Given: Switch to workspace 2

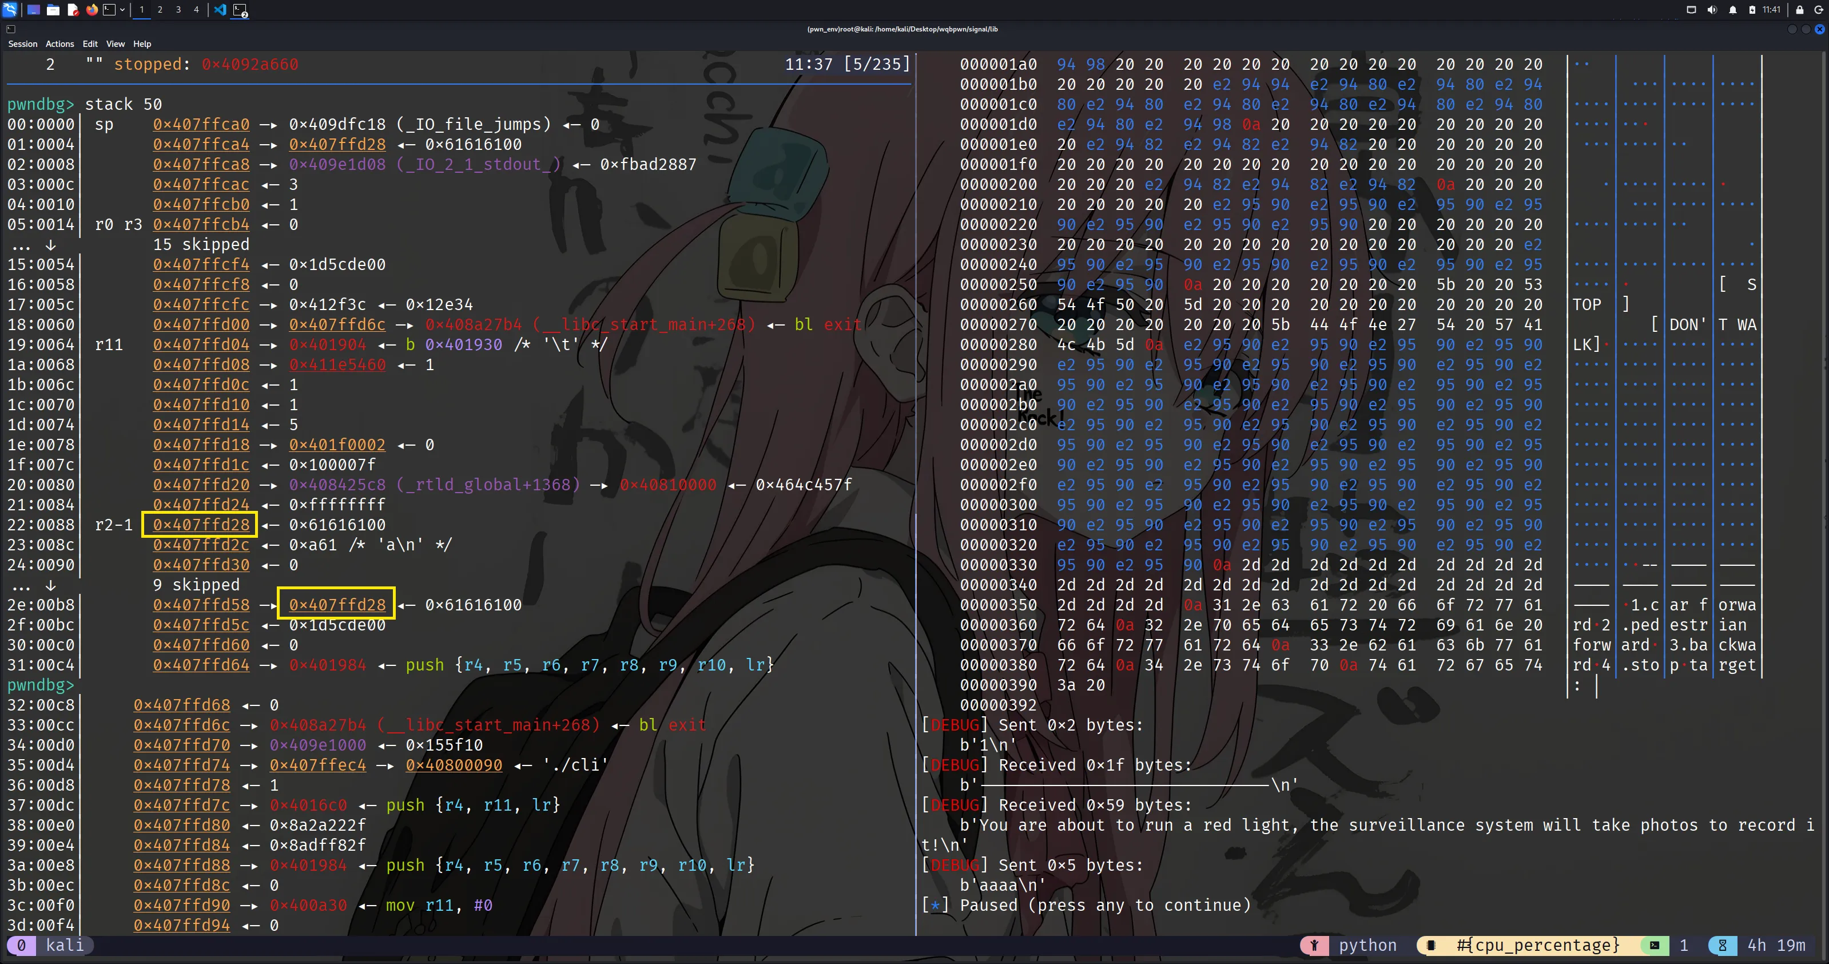Looking at the screenshot, I should point(160,10).
